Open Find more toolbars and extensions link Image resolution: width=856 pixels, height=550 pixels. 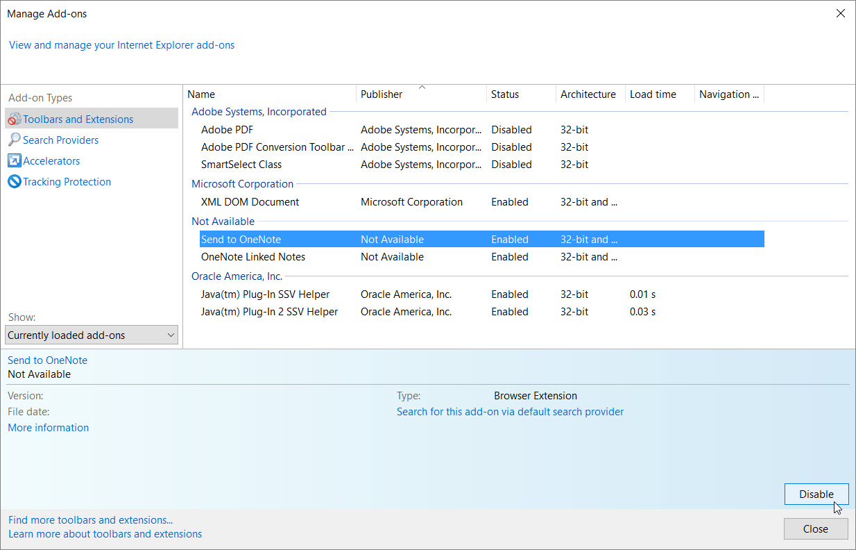coord(91,520)
